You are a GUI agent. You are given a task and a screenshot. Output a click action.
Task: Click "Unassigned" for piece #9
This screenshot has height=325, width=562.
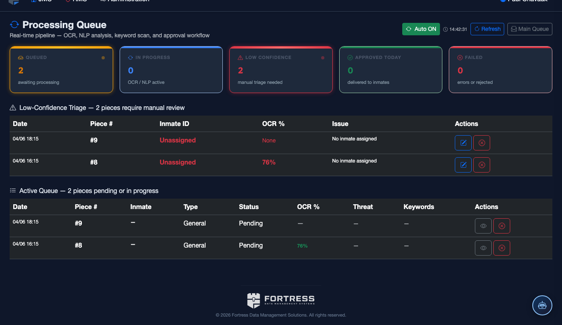pyautogui.click(x=178, y=140)
